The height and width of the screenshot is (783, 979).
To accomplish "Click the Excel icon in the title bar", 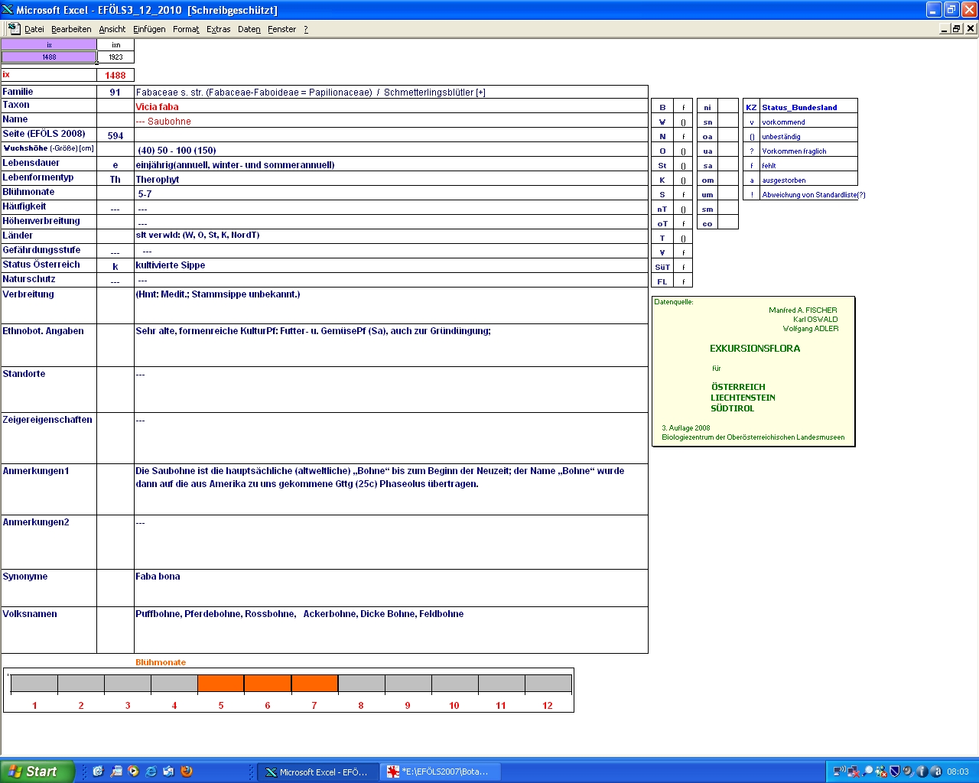I will 8,9.
